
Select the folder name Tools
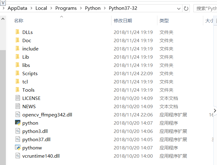point(28,90)
